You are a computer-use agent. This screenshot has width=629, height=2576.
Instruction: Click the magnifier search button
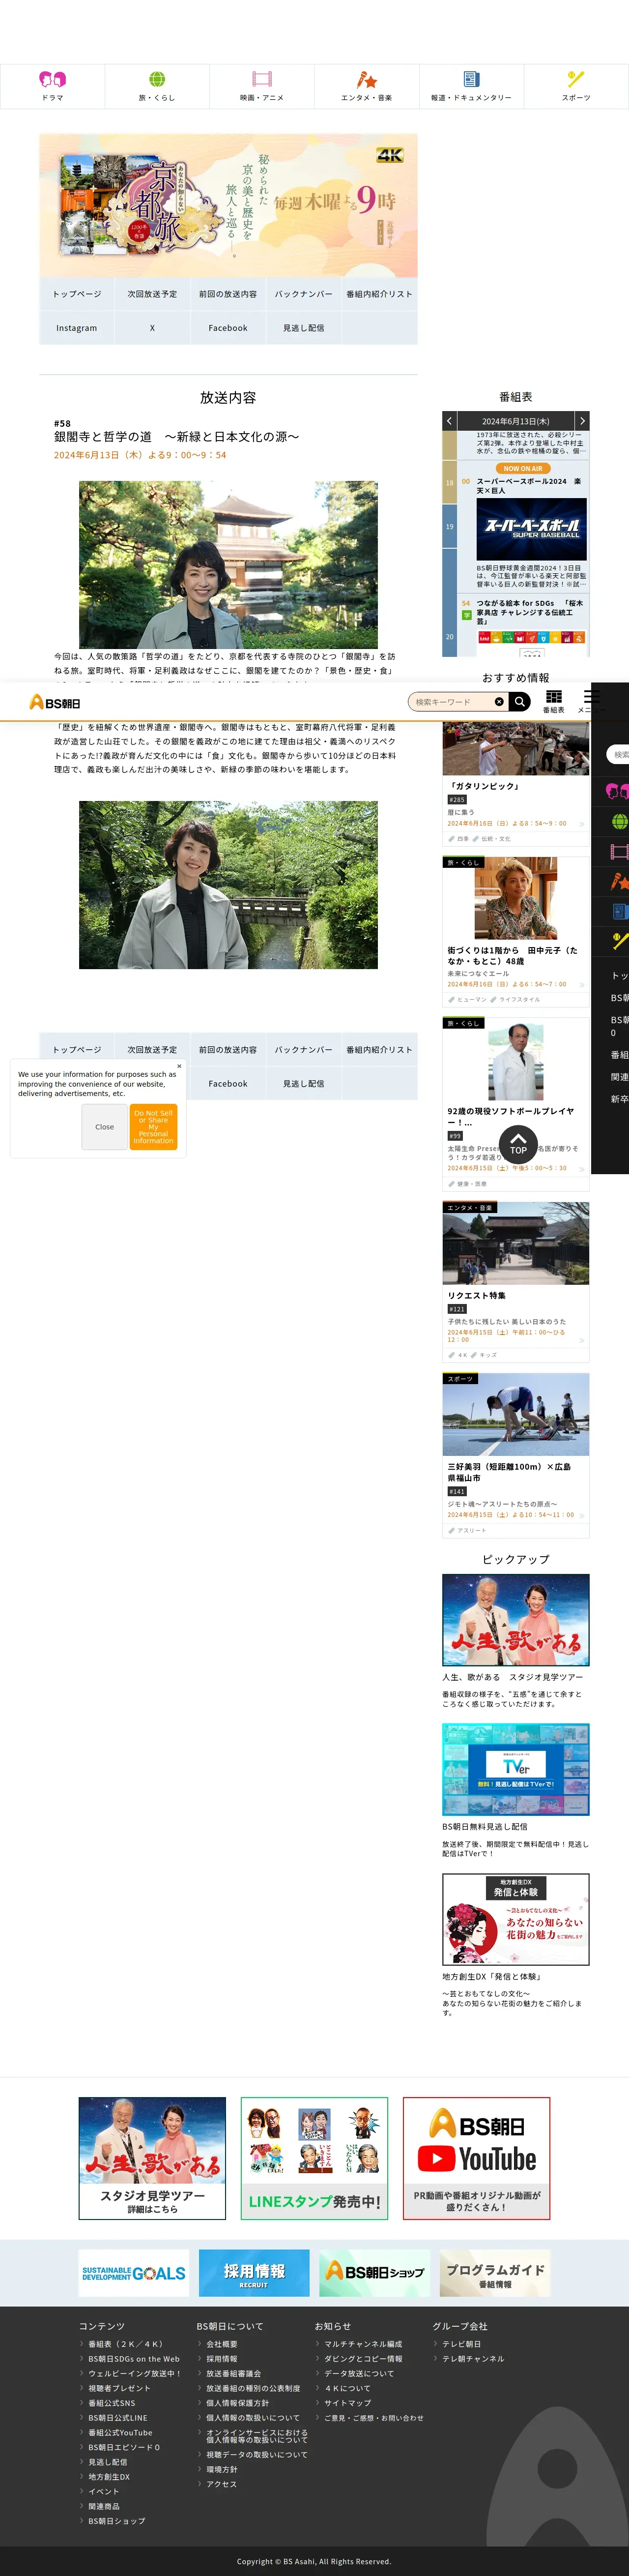coord(519,702)
